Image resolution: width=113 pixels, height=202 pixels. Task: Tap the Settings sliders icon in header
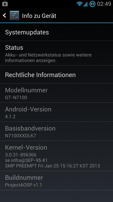click(14, 16)
